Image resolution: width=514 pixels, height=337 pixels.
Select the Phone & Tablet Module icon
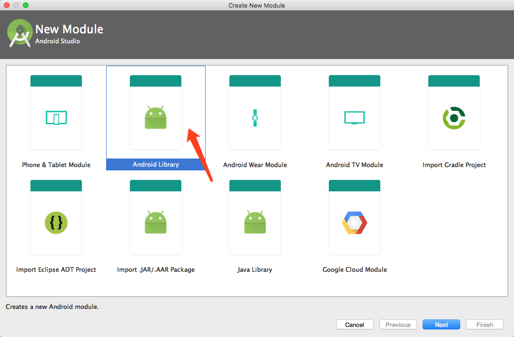[56, 118]
